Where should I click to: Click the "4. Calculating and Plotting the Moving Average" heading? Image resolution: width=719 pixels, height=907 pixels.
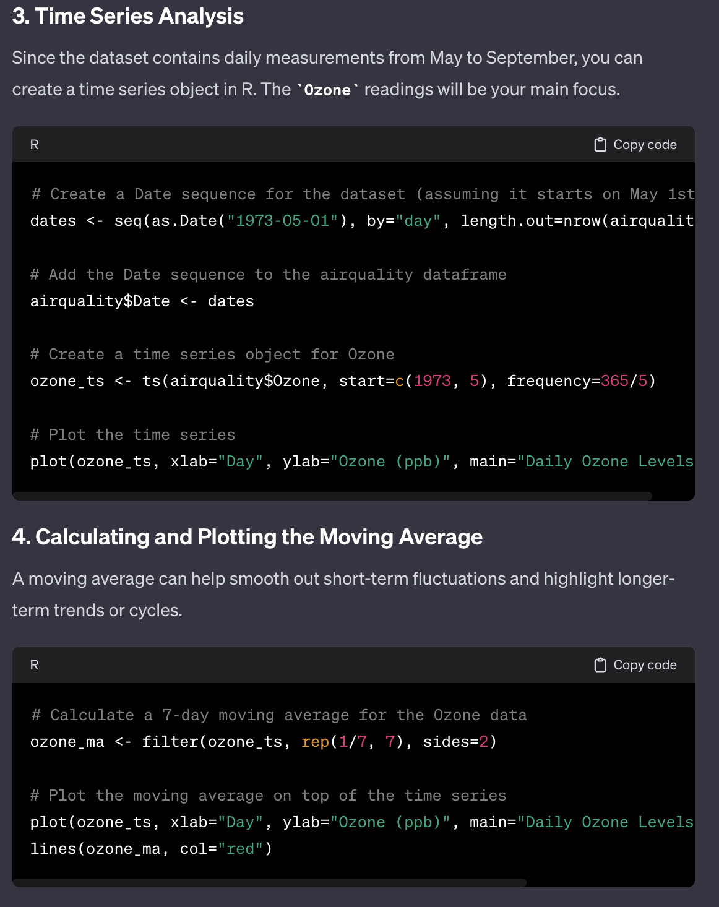pyautogui.click(x=248, y=537)
